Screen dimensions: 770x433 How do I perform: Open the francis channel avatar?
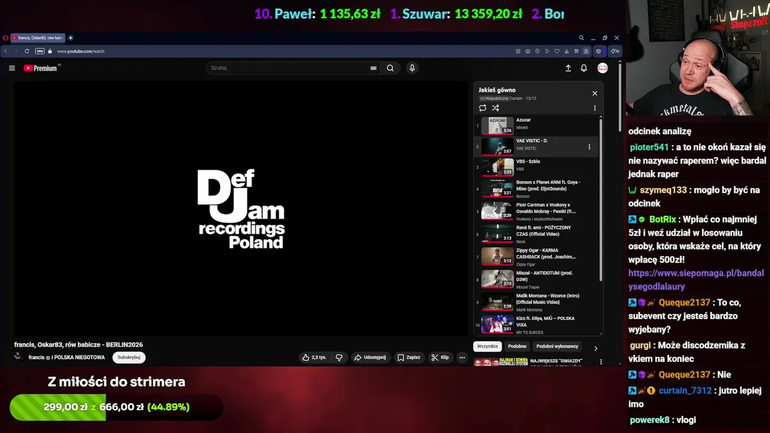pos(19,357)
